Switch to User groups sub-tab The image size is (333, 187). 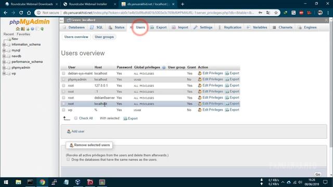(104, 37)
